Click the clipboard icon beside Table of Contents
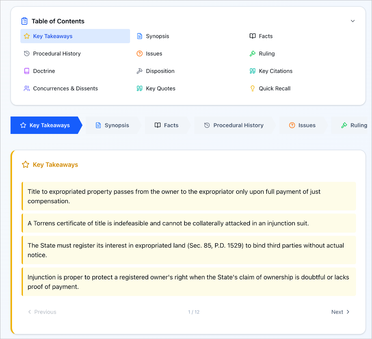The image size is (372, 339). tap(24, 21)
